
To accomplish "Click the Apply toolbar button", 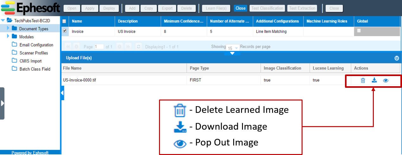I will coord(90,8).
